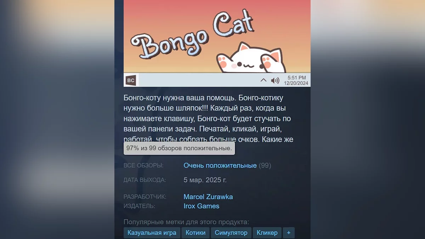
Task: Click the 97% positive reviews tooltip
Action: pyautogui.click(x=179, y=148)
